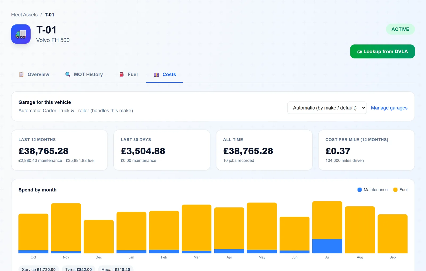The image size is (426, 271).
Task: Click the Overview clipboard icon
Action: 21,74
